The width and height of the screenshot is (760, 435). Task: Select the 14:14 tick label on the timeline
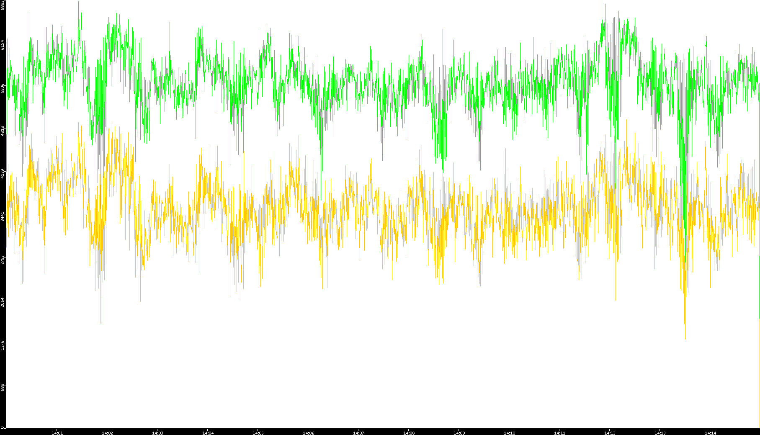click(710, 433)
